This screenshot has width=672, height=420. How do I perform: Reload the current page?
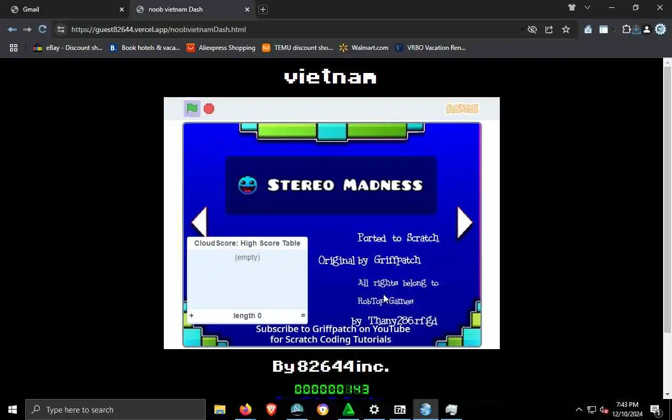[x=43, y=29]
